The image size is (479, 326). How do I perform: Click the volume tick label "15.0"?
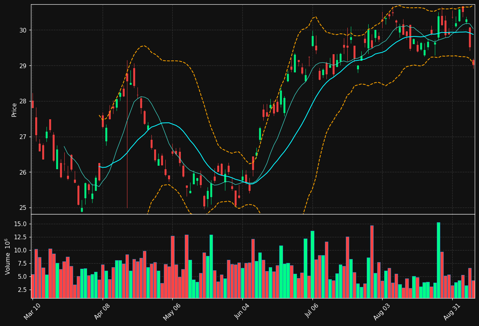[20, 224]
